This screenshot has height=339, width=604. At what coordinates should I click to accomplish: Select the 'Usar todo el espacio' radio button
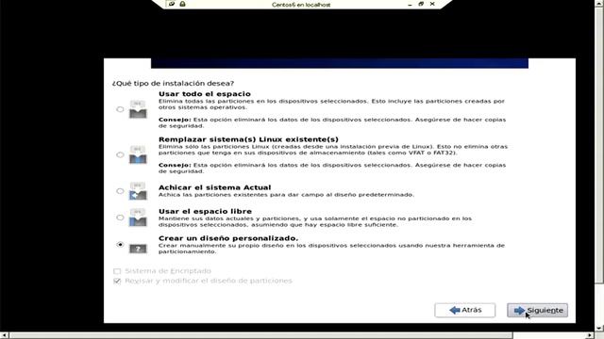(120, 109)
